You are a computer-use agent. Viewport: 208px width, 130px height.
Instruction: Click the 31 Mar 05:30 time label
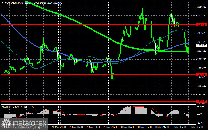[x=178, y=127]
